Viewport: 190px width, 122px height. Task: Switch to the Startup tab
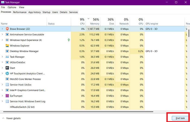[46, 12]
